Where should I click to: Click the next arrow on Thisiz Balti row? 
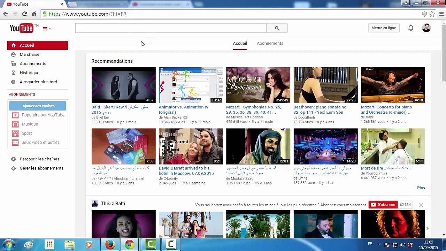[427, 228]
